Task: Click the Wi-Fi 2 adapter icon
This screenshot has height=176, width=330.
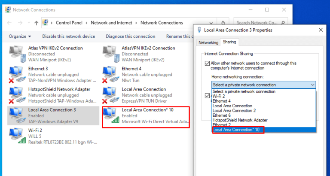Action: pos(17,136)
